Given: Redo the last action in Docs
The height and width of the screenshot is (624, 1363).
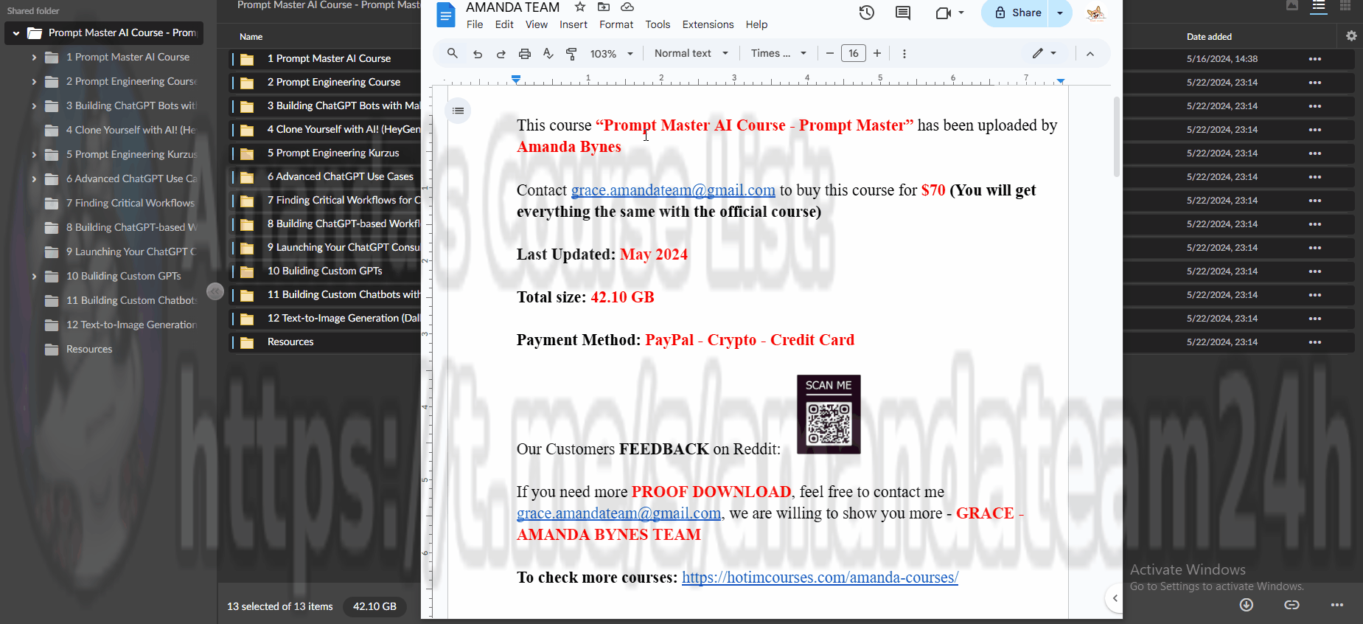Looking at the screenshot, I should tap(501, 54).
